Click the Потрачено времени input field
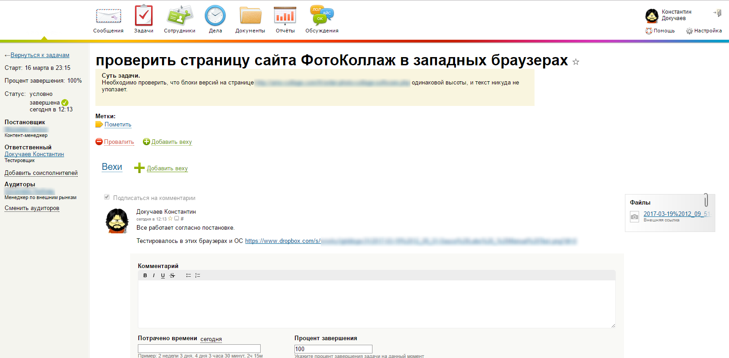Viewport: 729px width, 358px height. click(199, 349)
